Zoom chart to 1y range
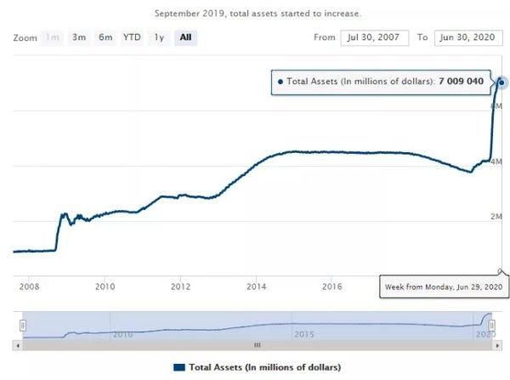The image size is (510, 380). click(x=158, y=37)
